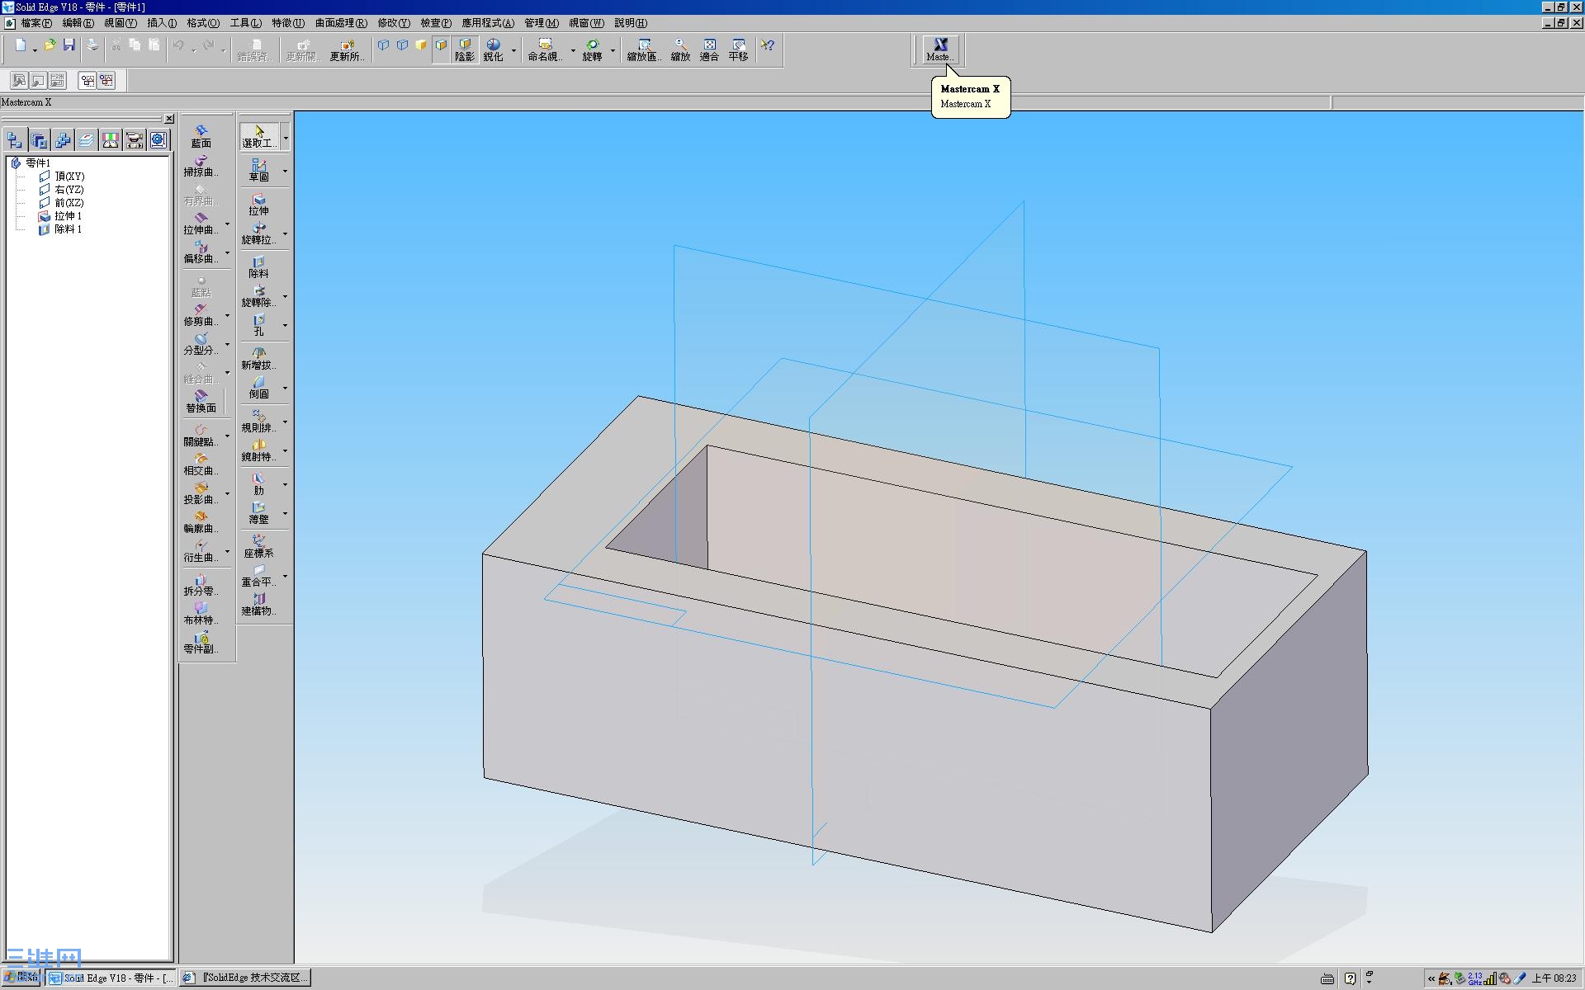Open dropdown arrow next to 選取工具
Screen dimensions: 1585x990
pyautogui.click(x=286, y=138)
